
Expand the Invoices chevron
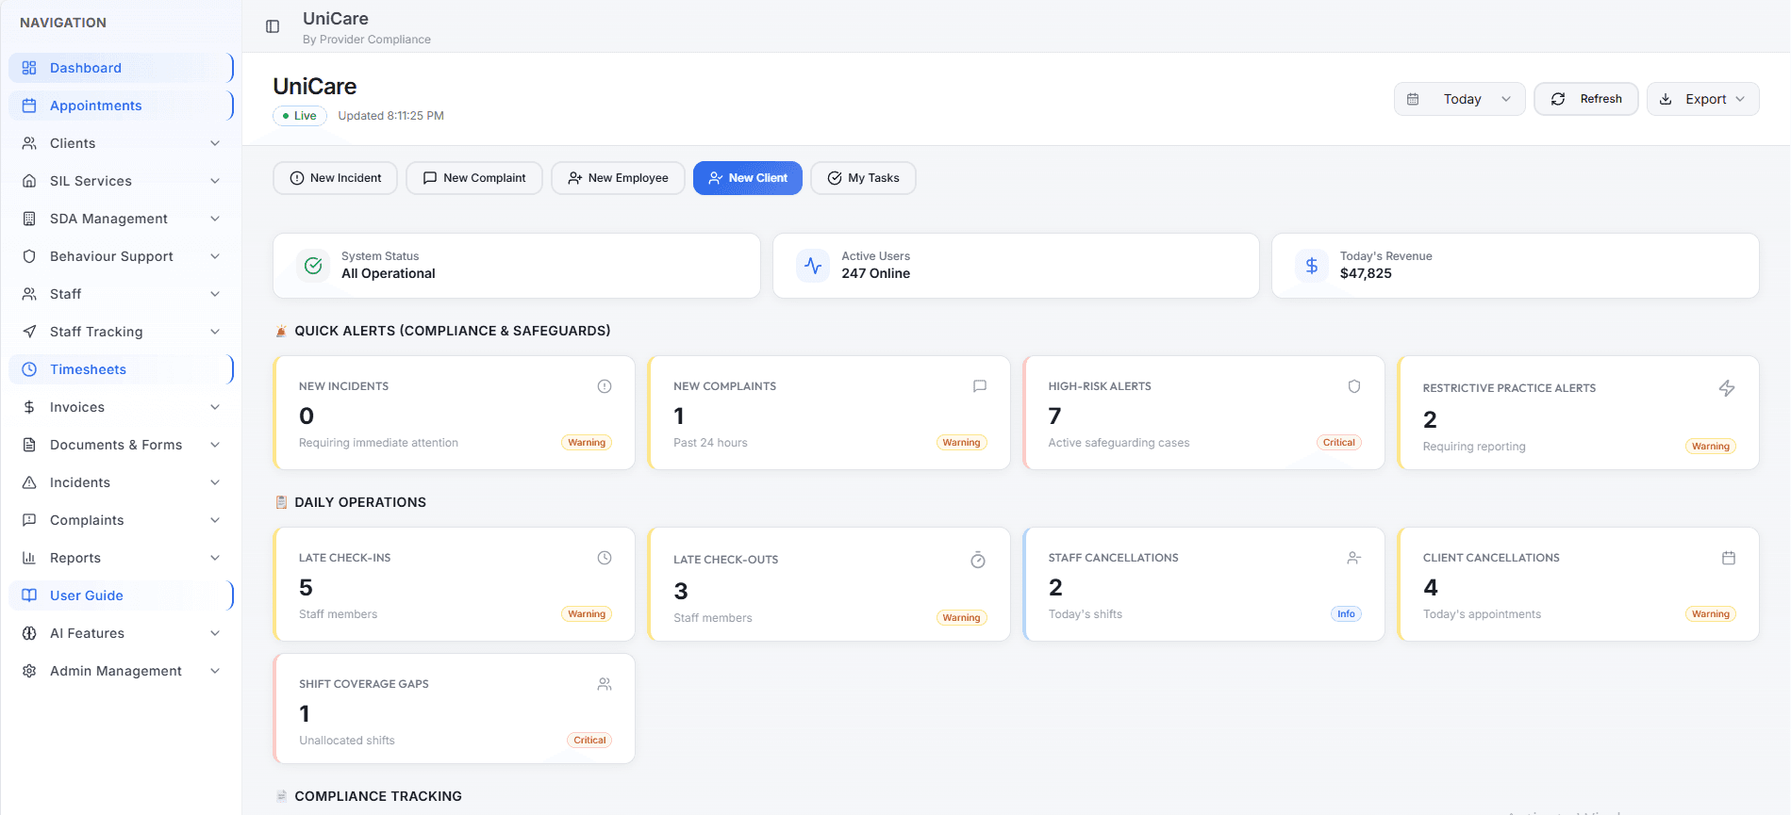tap(215, 407)
